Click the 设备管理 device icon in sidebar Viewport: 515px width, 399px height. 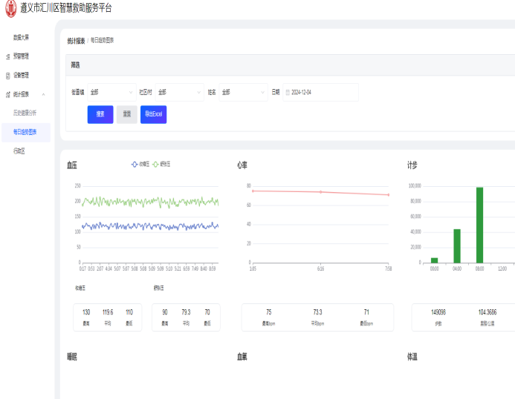pyautogui.click(x=8, y=76)
